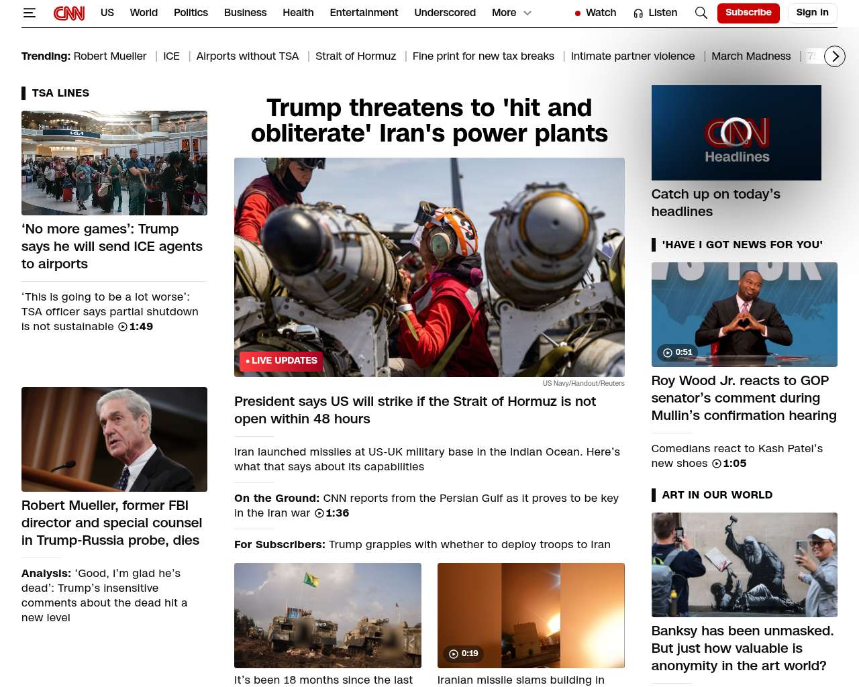Read the Analysis on Trump's Mueller comments
859x687 pixels.
click(104, 595)
